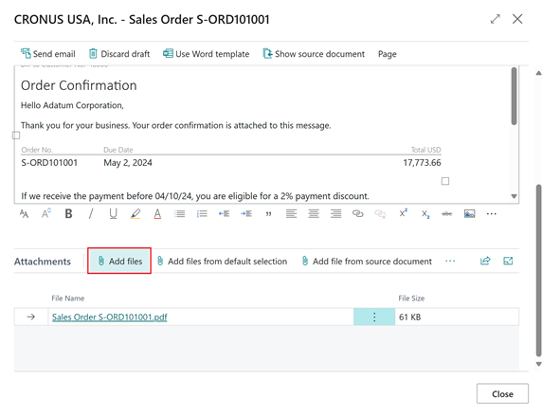
Task: Click the email body scroll down arrow
Action: click(x=514, y=196)
